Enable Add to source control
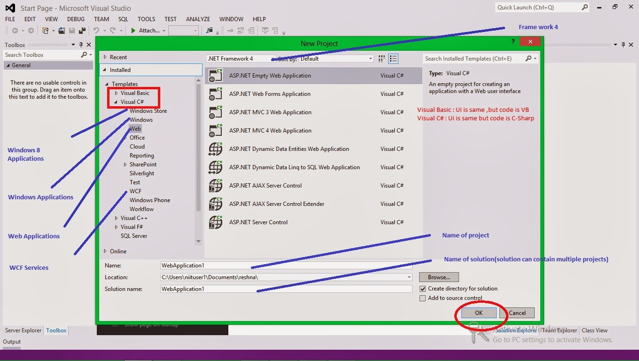Image resolution: width=639 pixels, height=361 pixels. (x=422, y=298)
